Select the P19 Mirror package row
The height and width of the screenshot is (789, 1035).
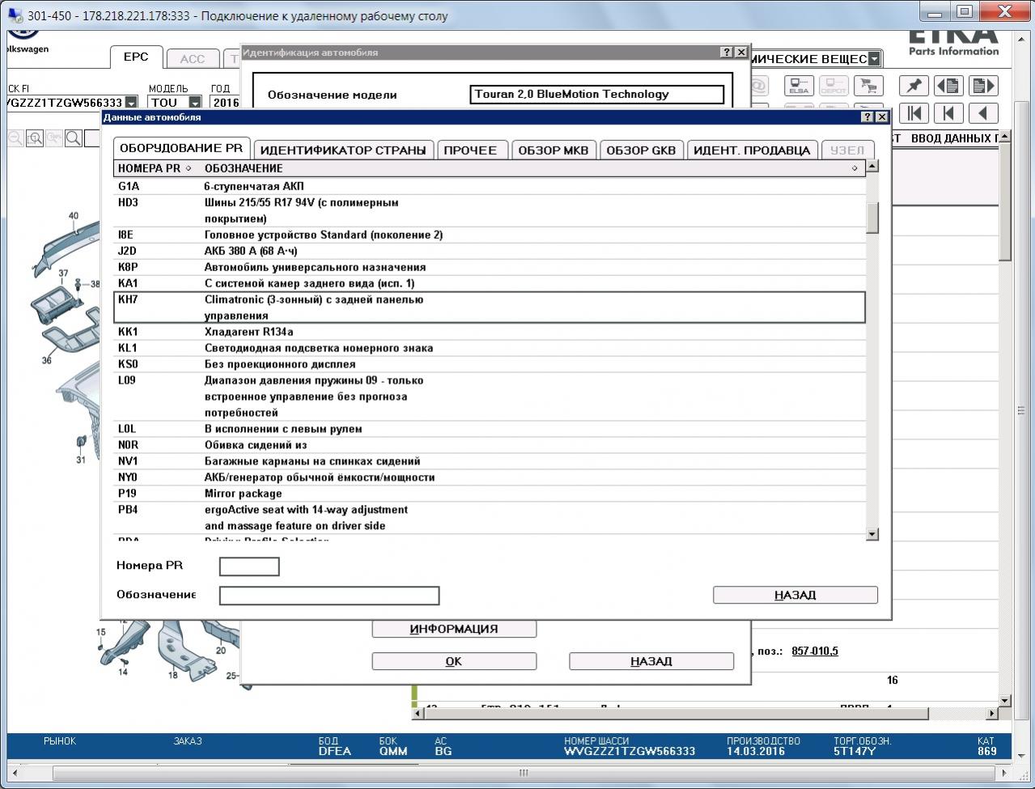[x=490, y=494]
